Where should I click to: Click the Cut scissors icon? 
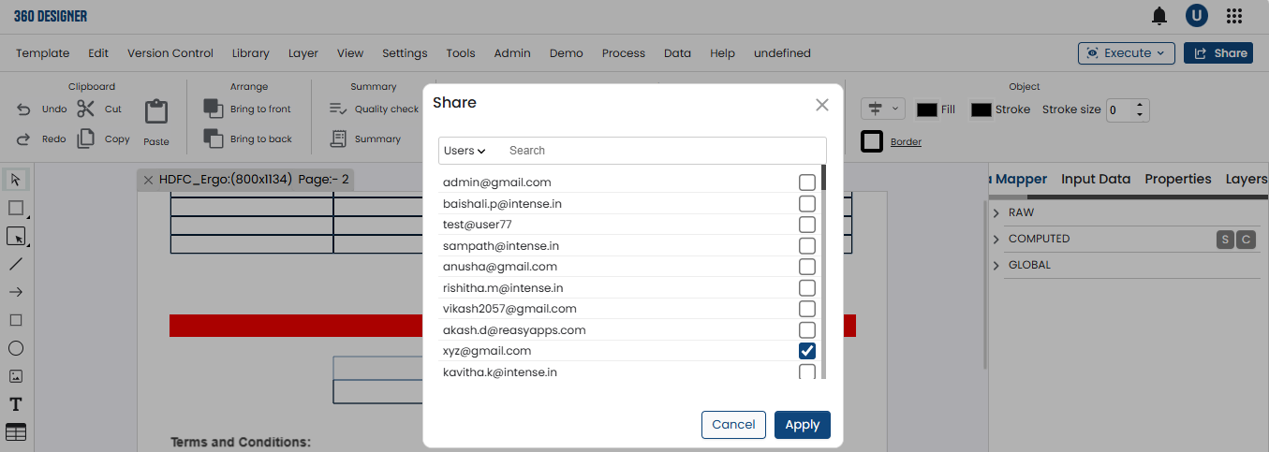tap(86, 109)
